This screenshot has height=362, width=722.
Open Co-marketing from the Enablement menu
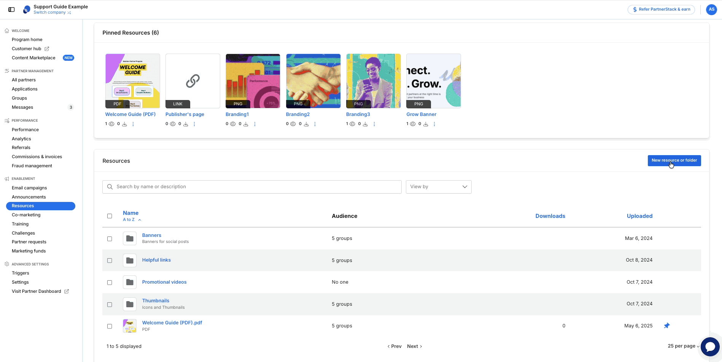(26, 215)
